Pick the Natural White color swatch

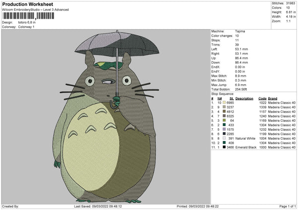point(224,138)
